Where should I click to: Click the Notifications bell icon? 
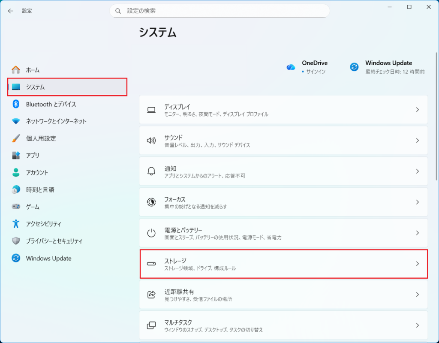point(151,171)
